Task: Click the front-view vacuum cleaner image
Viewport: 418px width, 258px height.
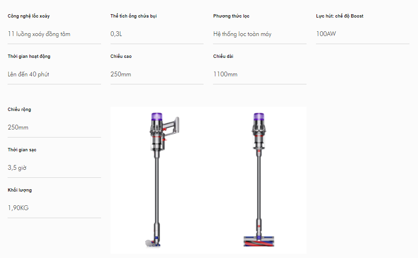Action: [259, 180]
